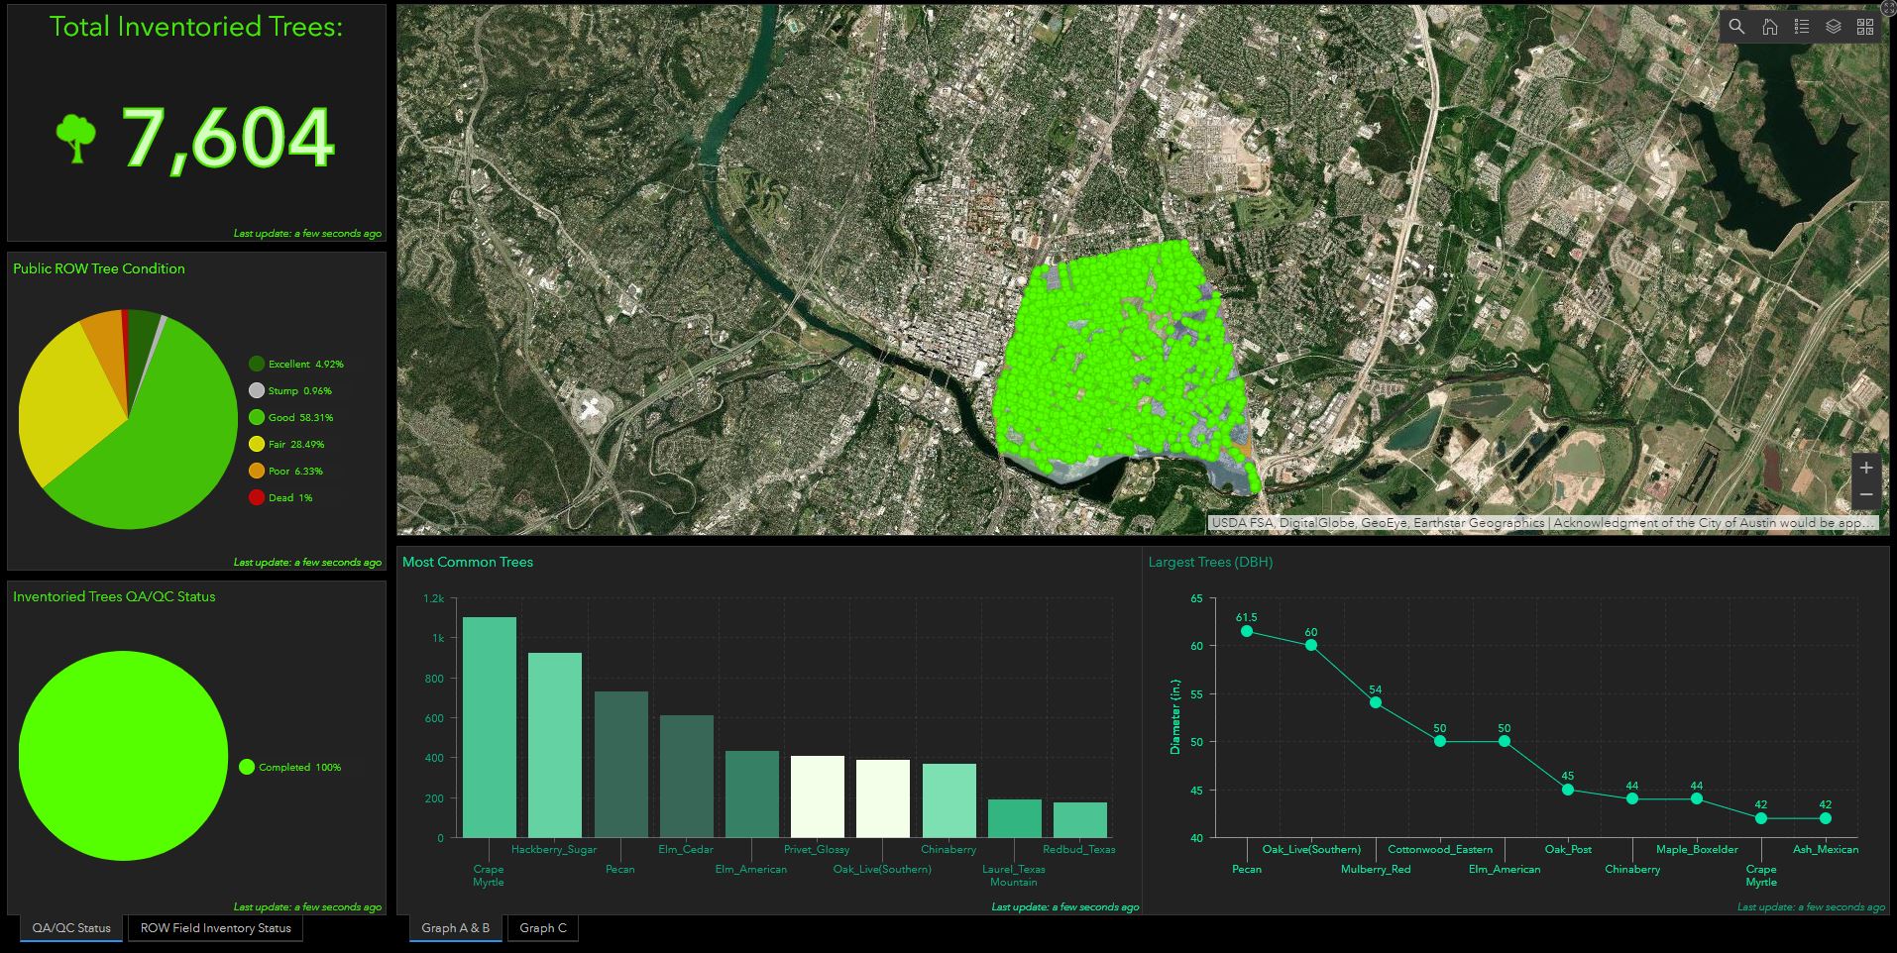The height and width of the screenshot is (953, 1897).
Task: Select the Graph A & B tab
Action: coord(455,928)
